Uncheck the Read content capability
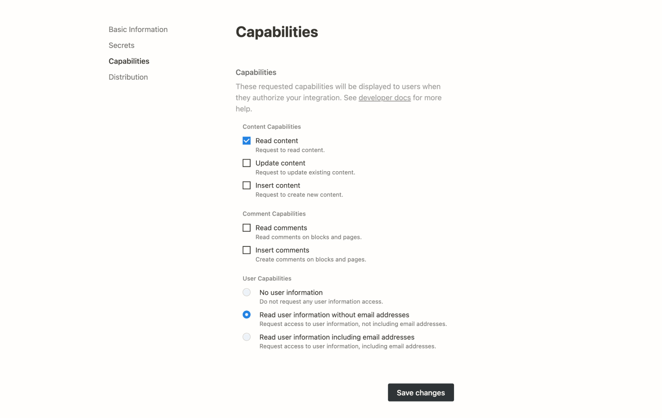 247,141
